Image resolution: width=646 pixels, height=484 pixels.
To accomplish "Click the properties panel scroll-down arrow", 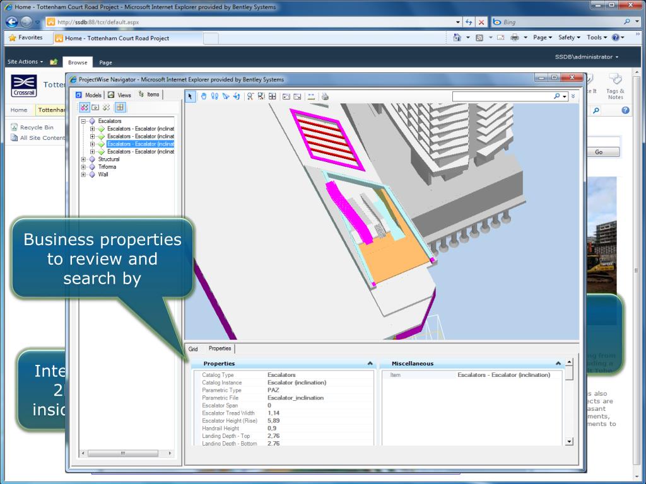I will [x=570, y=442].
